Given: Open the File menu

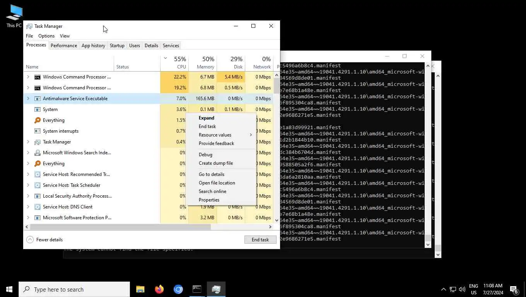Looking at the screenshot, I should [29, 36].
